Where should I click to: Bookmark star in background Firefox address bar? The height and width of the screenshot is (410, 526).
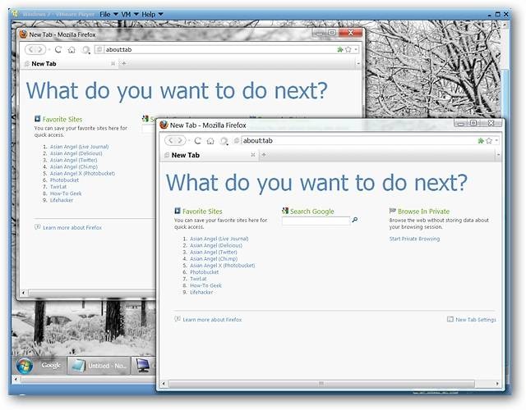pyautogui.click(x=348, y=49)
